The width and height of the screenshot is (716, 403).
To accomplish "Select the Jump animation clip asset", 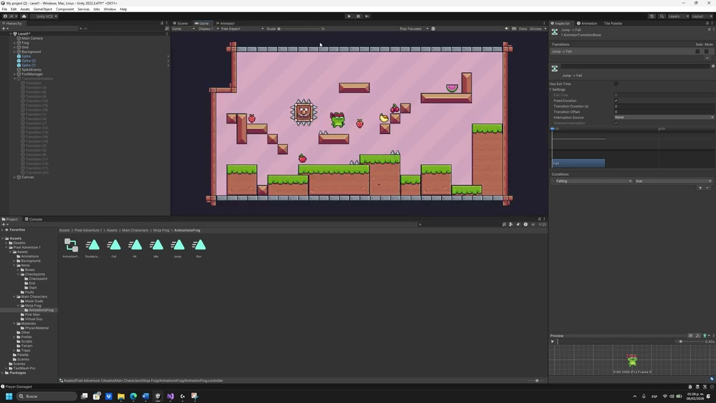I will click(x=177, y=248).
